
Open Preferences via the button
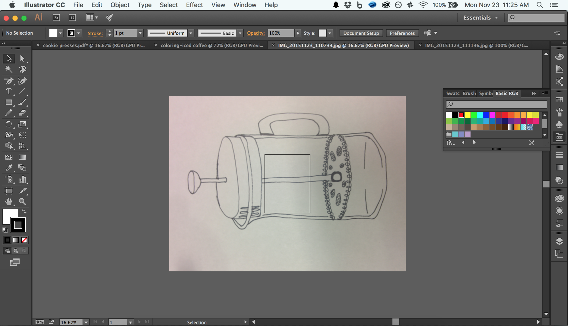tap(402, 33)
